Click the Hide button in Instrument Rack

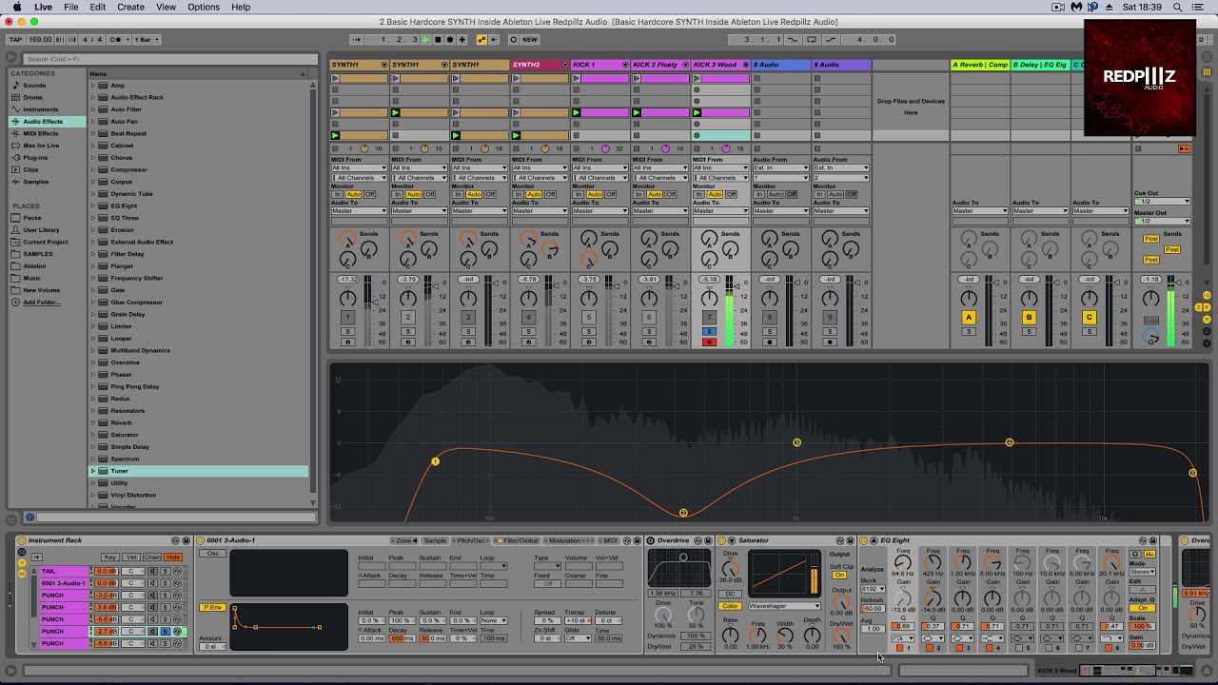pos(172,558)
